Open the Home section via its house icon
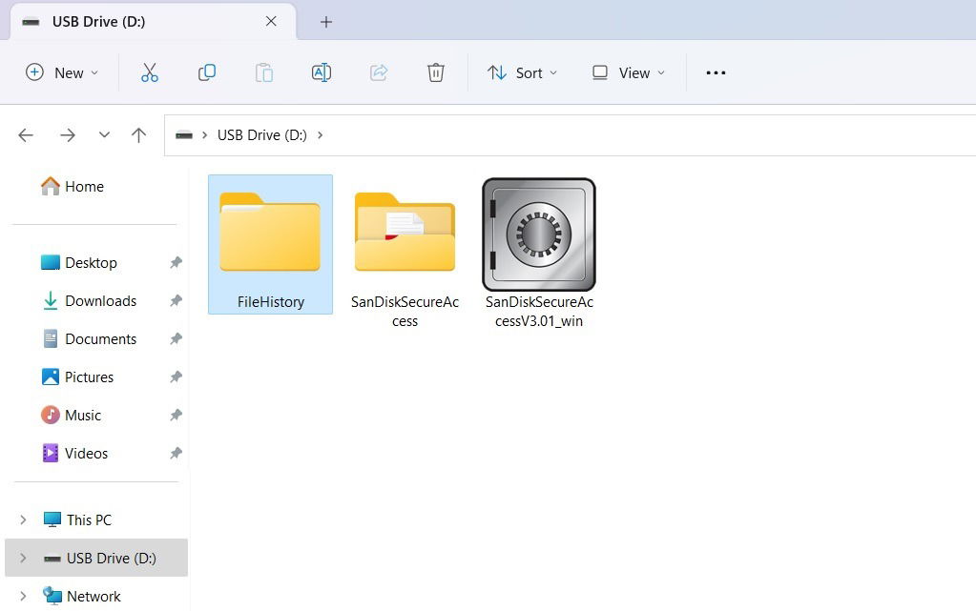The height and width of the screenshot is (611, 976). [x=50, y=186]
